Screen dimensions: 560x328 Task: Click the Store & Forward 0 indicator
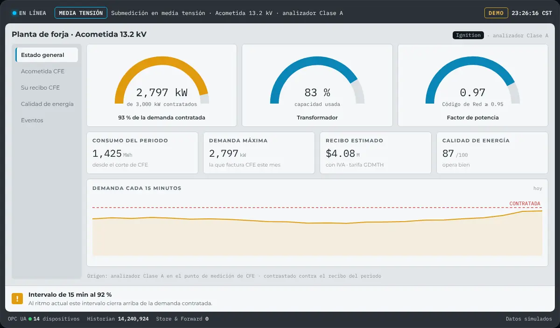click(x=182, y=319)
